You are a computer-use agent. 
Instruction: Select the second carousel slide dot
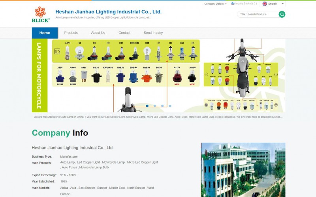pos(155,106)
